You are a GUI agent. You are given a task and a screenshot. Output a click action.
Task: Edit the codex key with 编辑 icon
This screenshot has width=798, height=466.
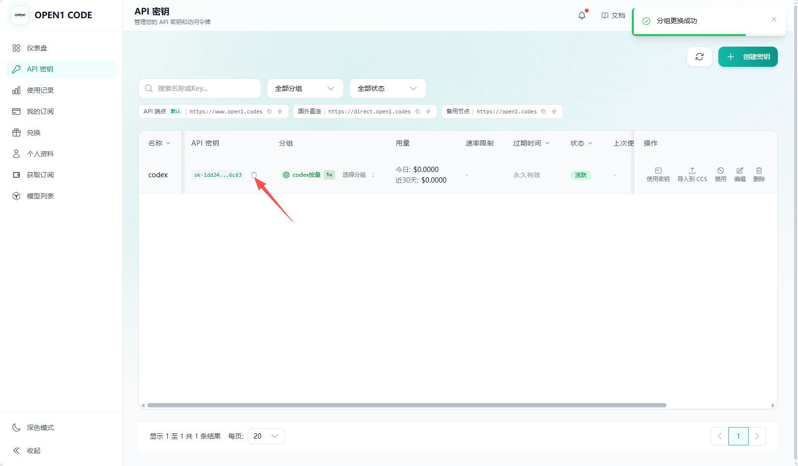point(739,174)
